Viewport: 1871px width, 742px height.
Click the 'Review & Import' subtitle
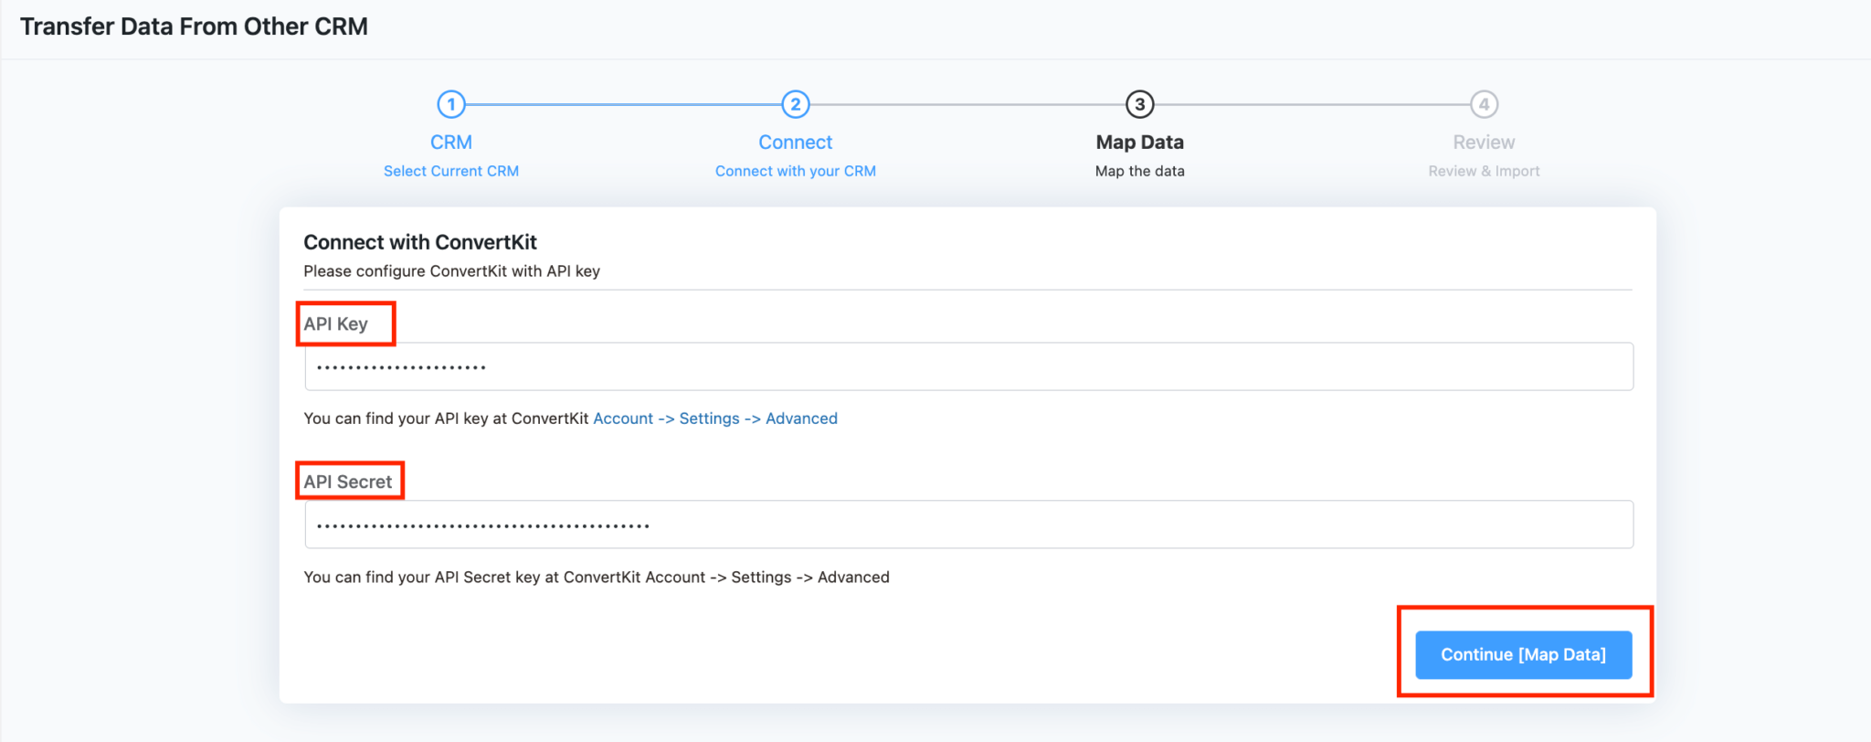[x=1484, y=171]
